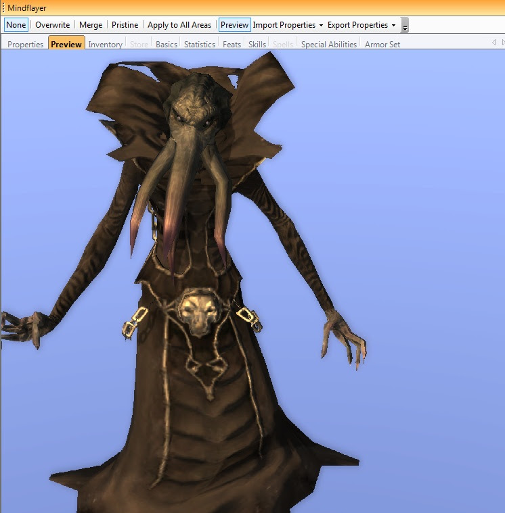The width and height of the screenshot is (505, 513).
Task: Click the toolbar grip handle by Mindflayer
Action: tap(3, 8)
